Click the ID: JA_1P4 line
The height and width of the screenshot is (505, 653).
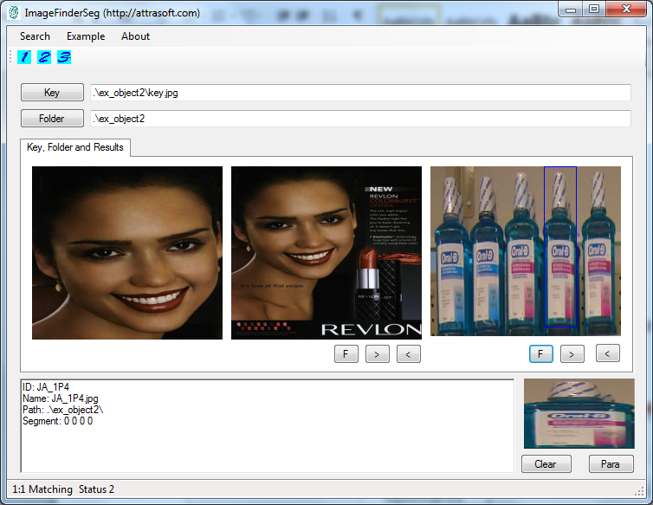pos(46,387)
